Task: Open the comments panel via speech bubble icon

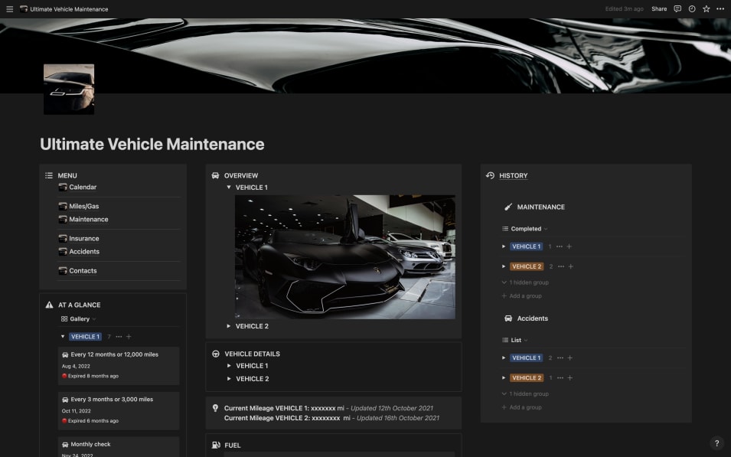Action: click(677, 8)
